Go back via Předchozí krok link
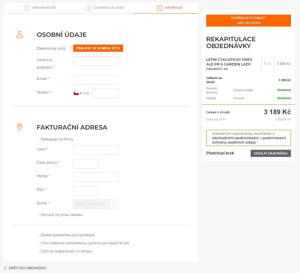This screenshot has height=273, width=300. pos(220,153)
